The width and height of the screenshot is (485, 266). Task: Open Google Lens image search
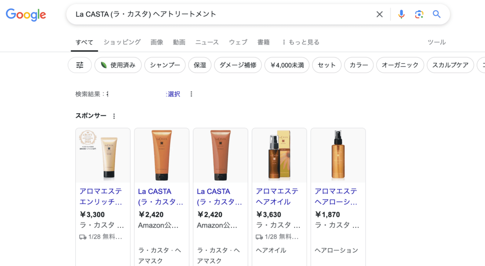(419, 15)
